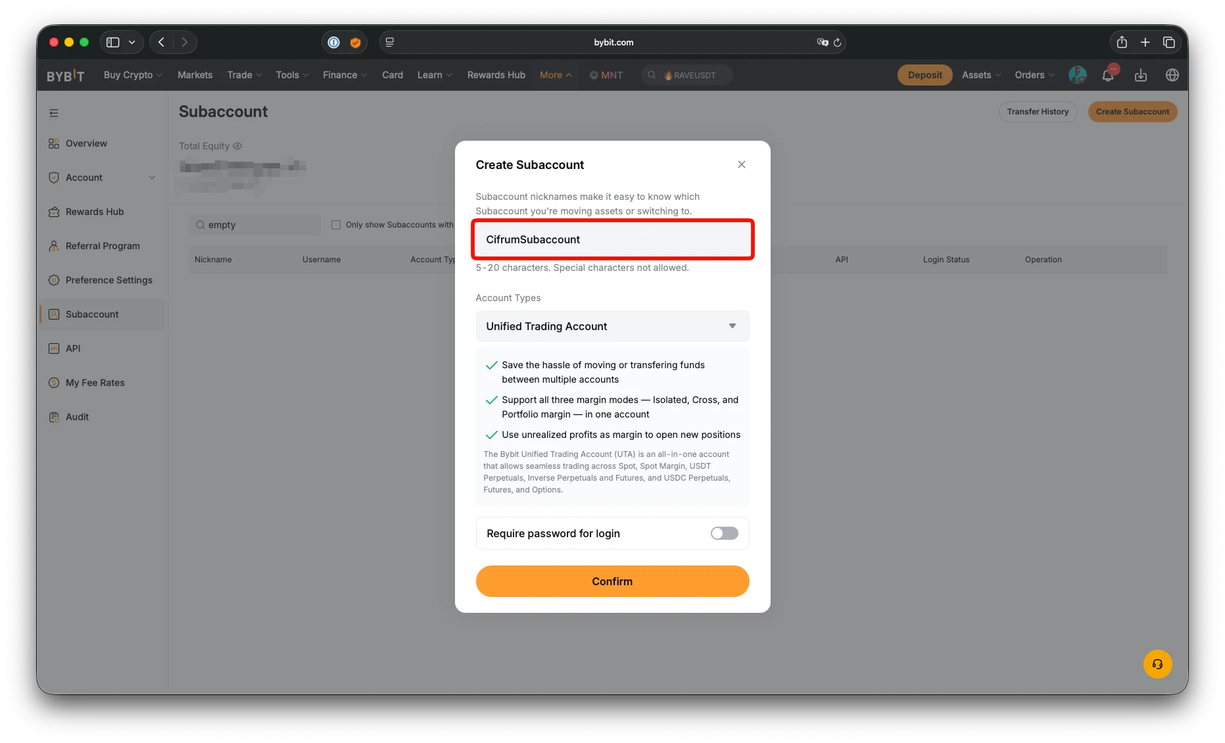Click the download app icon
The width and height of the screenshot is (1225, 743).
point(1141,75)
